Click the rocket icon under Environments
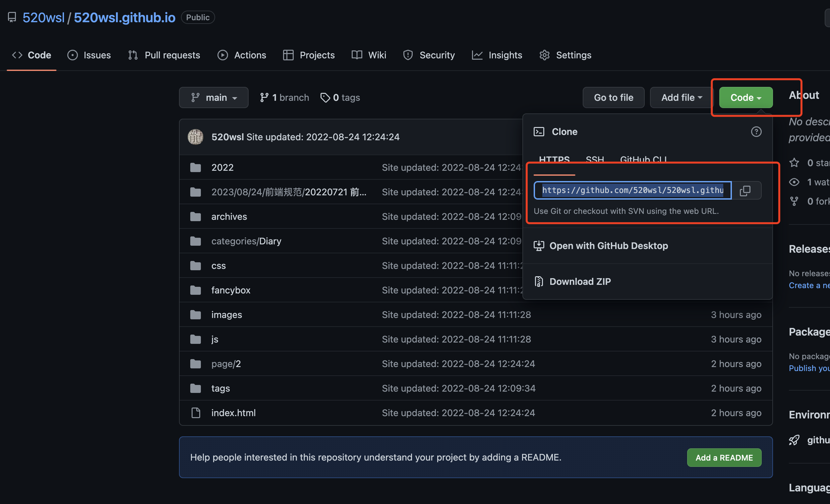The height and width of the screenshot is (504, 830). click(794, 440)
